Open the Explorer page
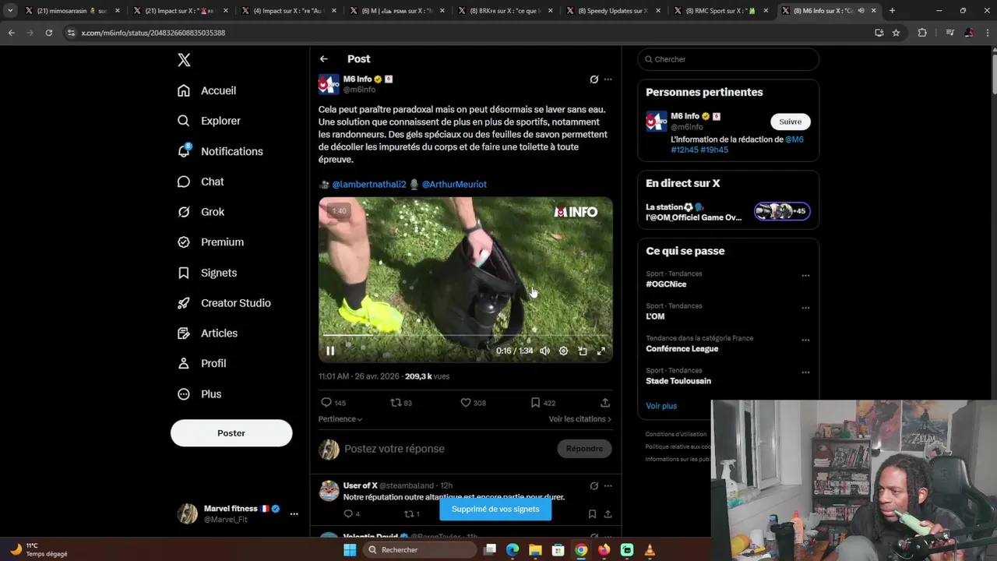The height and width of the screenshot is (561, 997). pos(209,121)
